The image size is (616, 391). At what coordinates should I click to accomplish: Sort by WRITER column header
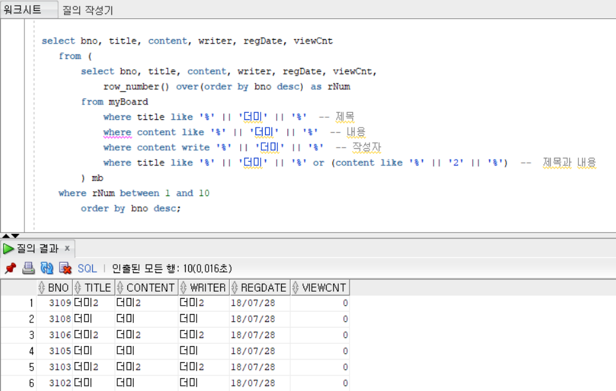[x=204, y=288]
